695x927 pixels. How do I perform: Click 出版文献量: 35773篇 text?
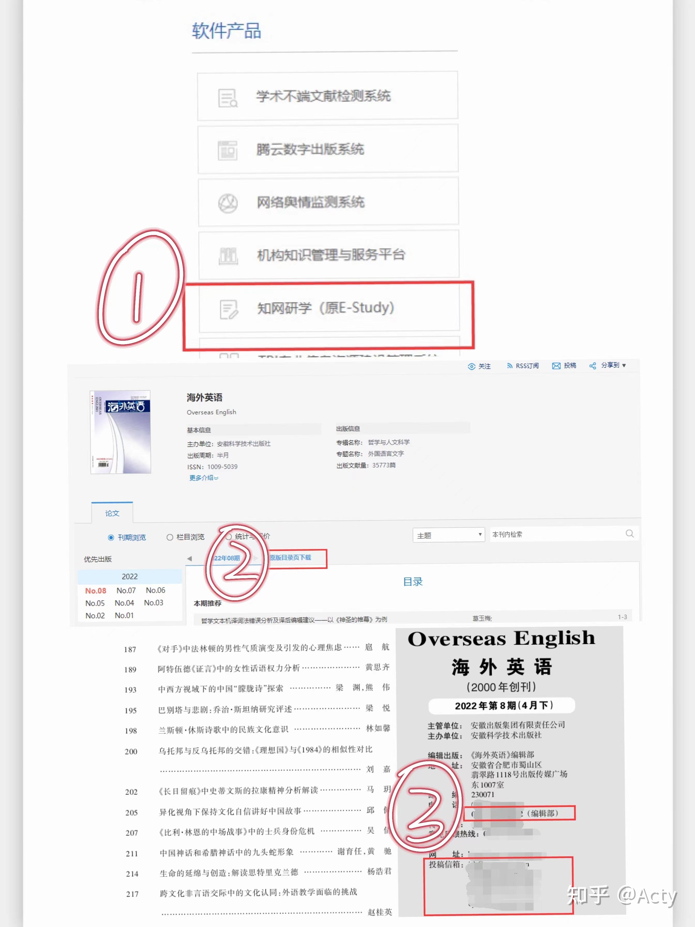(x=366, y=465)
